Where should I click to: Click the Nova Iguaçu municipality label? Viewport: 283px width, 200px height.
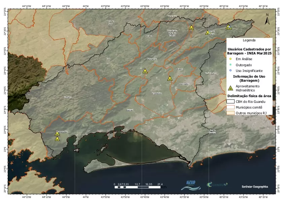pos(211,73)
